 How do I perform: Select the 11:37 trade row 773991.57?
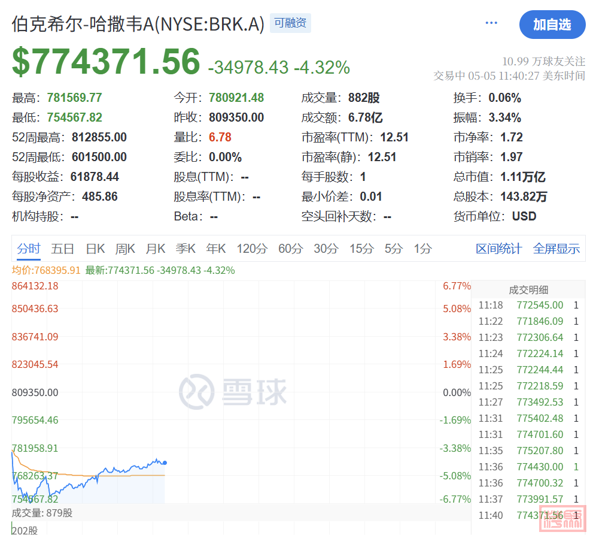coord(528,499)
